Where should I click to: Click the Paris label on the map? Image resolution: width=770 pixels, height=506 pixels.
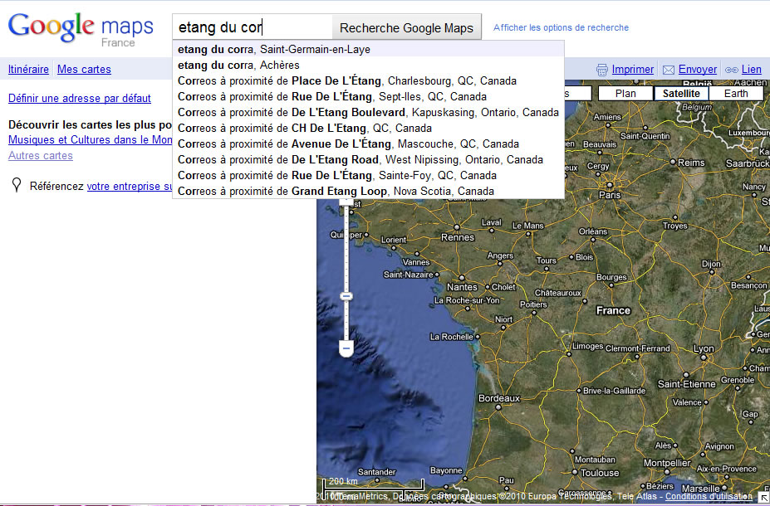tap(610, 195)
